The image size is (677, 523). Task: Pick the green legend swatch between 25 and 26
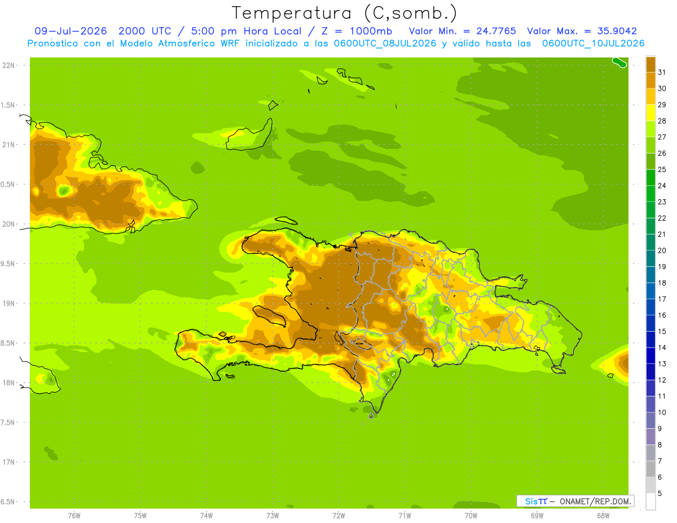point(650,161)
